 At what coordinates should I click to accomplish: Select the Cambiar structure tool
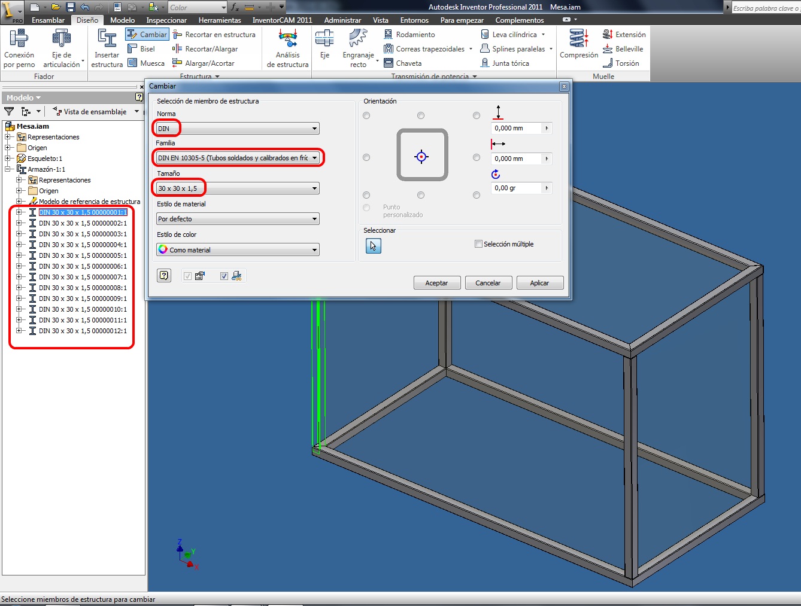(x=147, y=35)
